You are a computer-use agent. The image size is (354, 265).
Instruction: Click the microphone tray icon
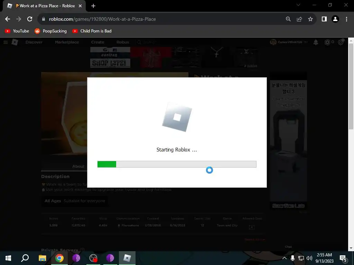pos(292,258)
